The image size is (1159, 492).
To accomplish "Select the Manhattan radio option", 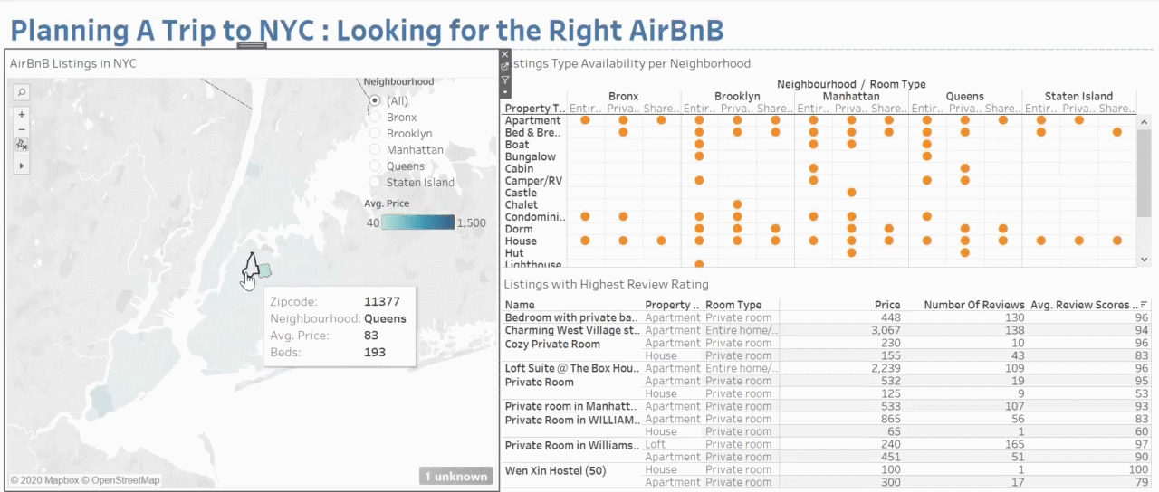I will [375, 149].
